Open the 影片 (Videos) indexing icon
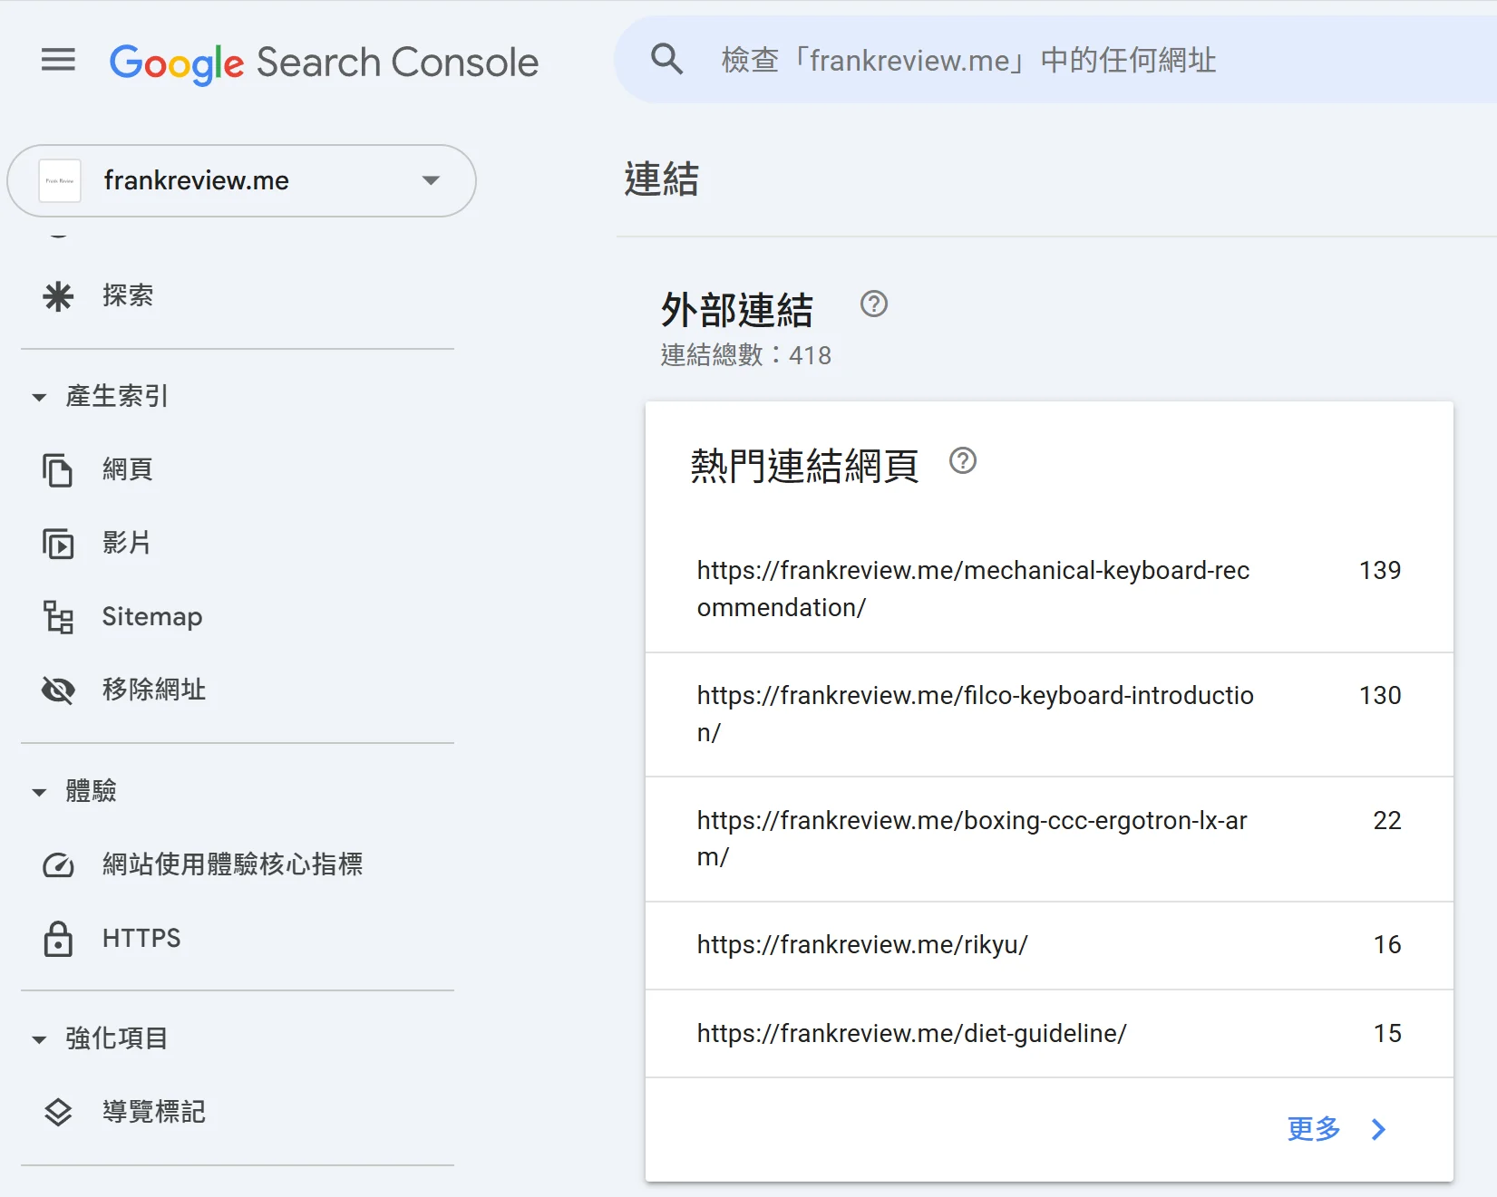 tap(58, 544)
